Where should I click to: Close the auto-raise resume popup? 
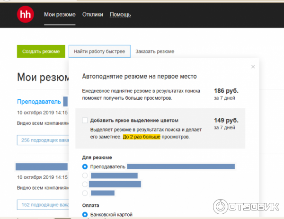pos(253,67)
